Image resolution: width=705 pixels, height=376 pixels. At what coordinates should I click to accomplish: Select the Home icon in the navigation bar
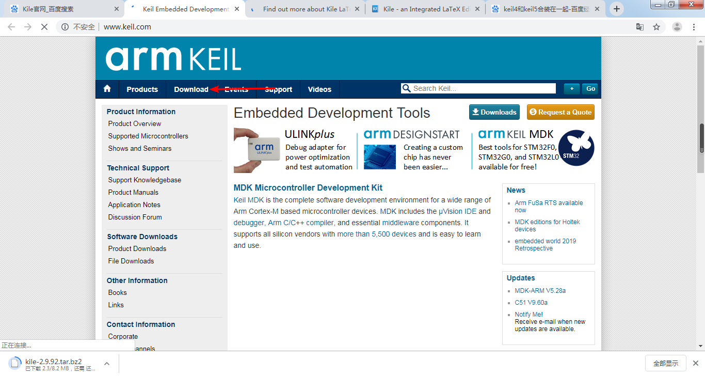pos(107,89)
